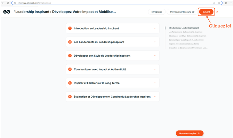Add a Nouveau chapitre

(x=190, y=133)
